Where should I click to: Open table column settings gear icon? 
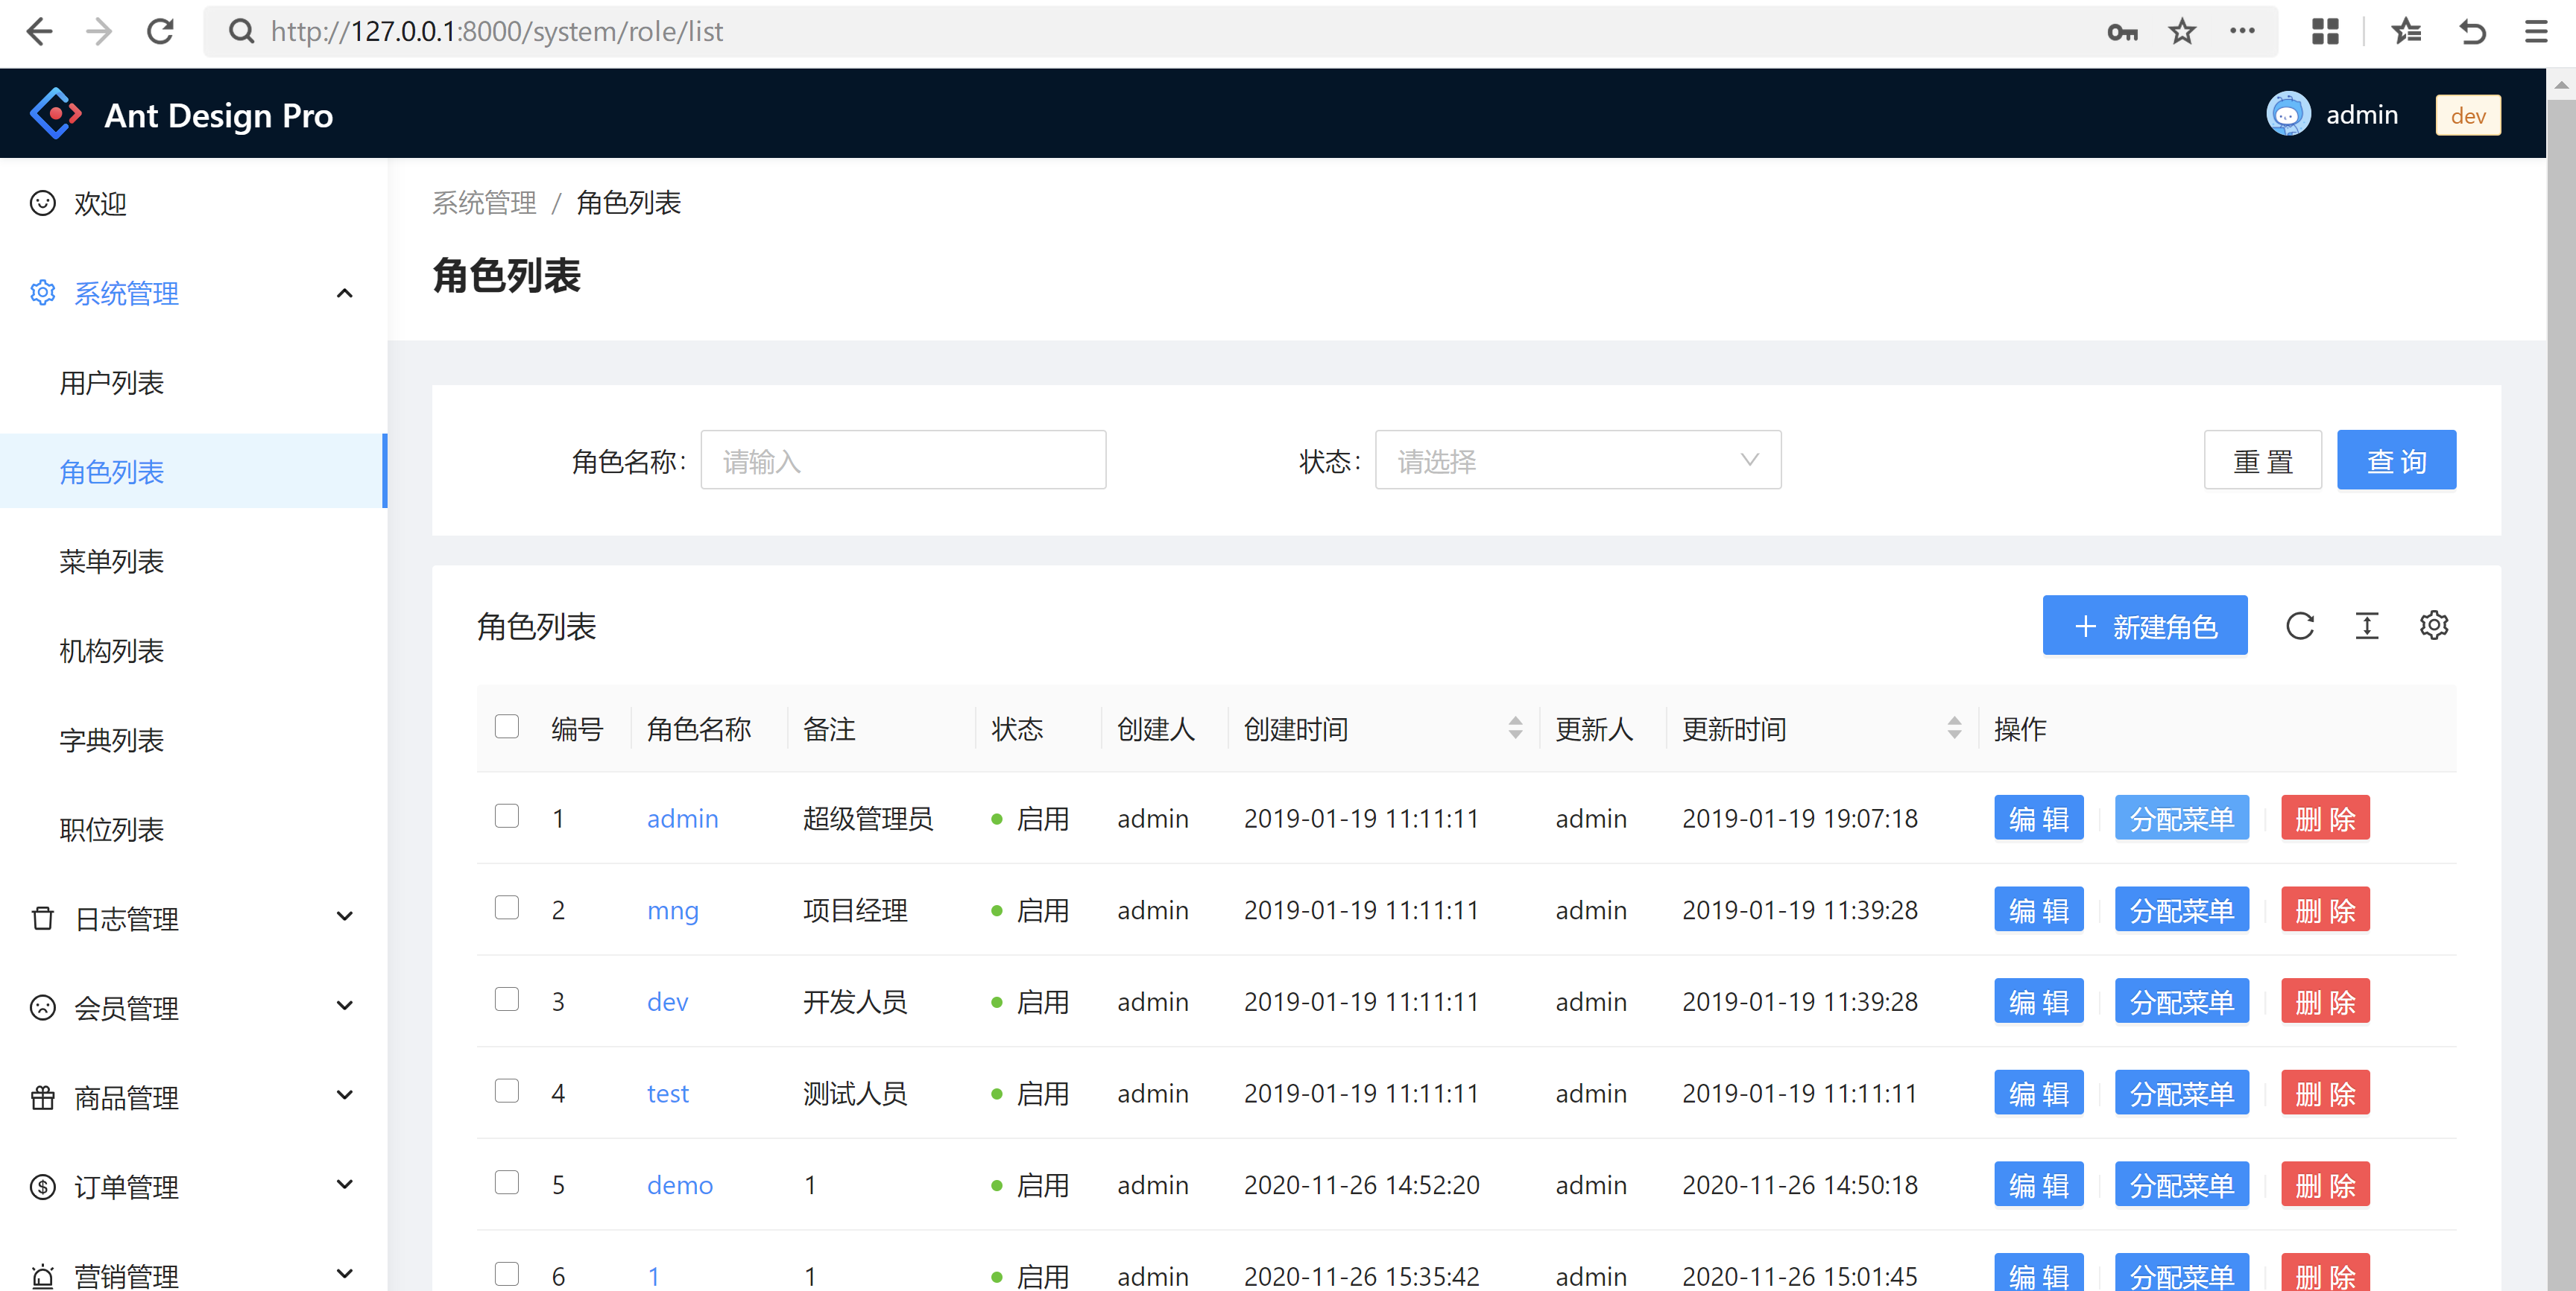(2433, 626)
